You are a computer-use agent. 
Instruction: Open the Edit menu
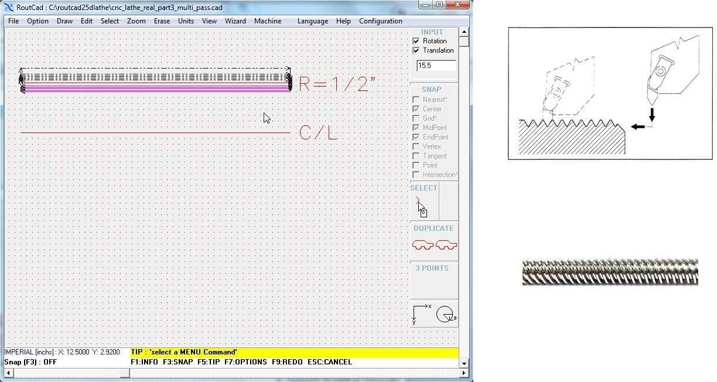[x=87, y=21]
